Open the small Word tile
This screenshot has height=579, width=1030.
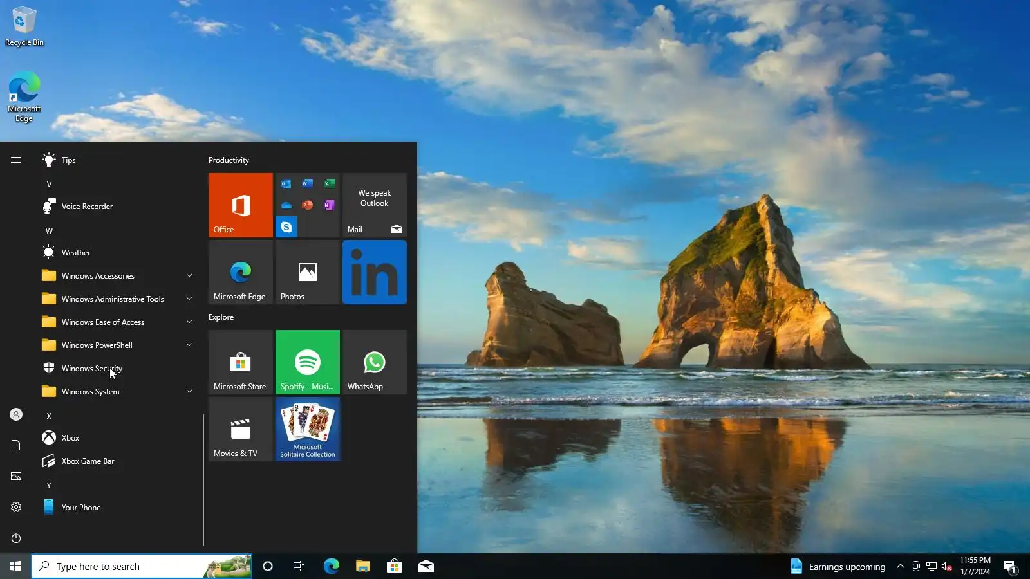[308, 184]
